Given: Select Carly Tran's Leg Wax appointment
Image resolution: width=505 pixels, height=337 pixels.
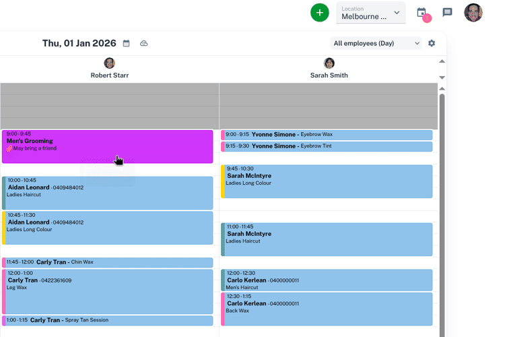Looking at the screenshot, I should pos(108,291).
